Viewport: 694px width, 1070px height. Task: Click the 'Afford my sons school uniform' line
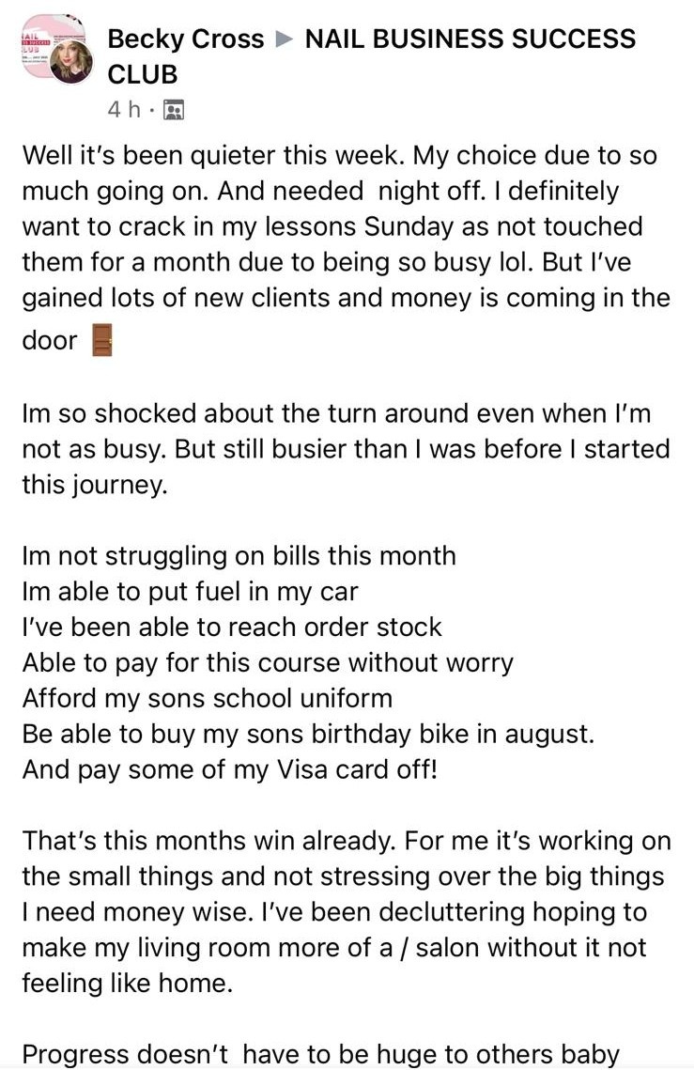[207, 698]
